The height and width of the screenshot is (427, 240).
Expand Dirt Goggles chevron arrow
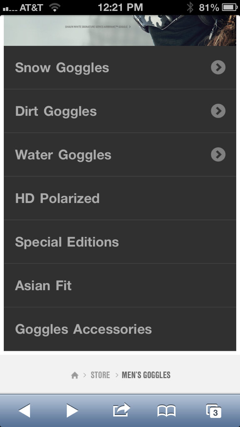click(218, 111)
